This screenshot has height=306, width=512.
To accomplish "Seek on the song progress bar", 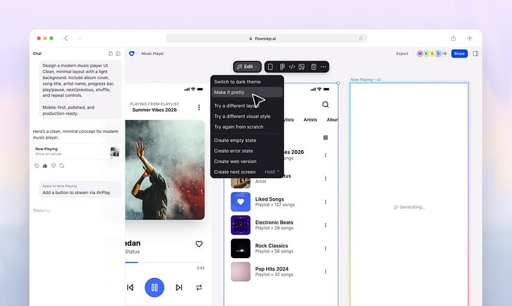I will tap(165, 262).
